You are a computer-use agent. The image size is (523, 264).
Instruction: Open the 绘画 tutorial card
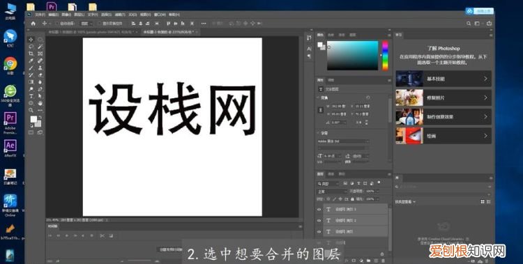[x=444, y=136]
